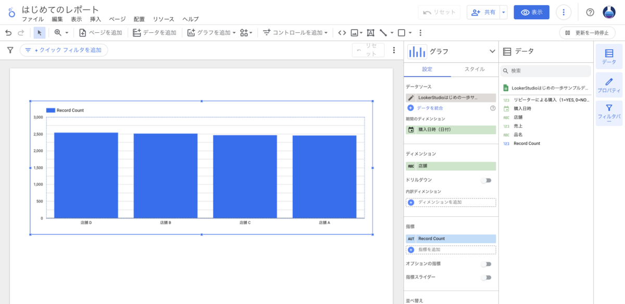Screen dimensions: 625x304
Task: Expand the zoom level dropdown arrow
Action: tap(67, 33)
